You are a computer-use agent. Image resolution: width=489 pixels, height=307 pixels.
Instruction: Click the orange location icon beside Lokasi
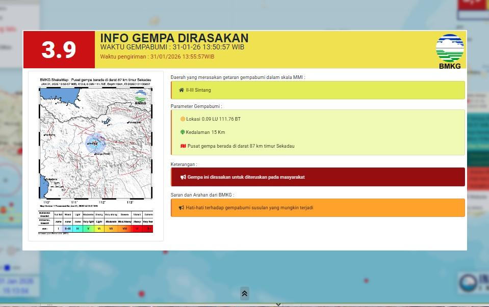click(x=183, y=119)
